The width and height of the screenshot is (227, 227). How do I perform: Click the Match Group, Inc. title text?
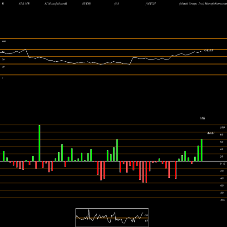coord(192,4)
